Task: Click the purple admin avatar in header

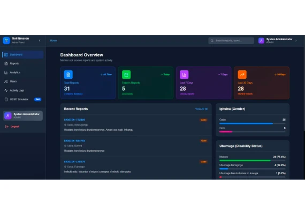Action: click(261, 41)
